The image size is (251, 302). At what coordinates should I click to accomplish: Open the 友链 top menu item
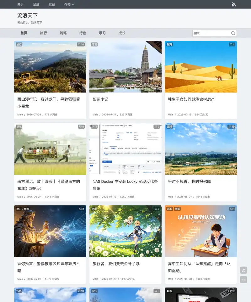pyautogui.click(x=52, y=4)
